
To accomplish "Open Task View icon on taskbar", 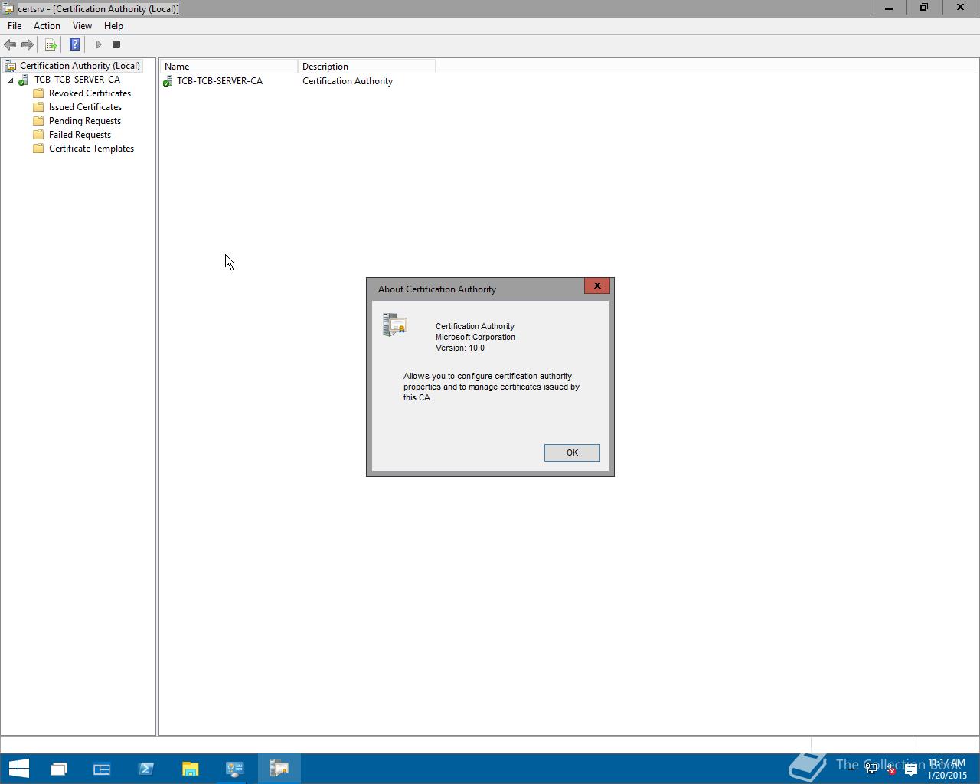I will click(x=59, y=768).
